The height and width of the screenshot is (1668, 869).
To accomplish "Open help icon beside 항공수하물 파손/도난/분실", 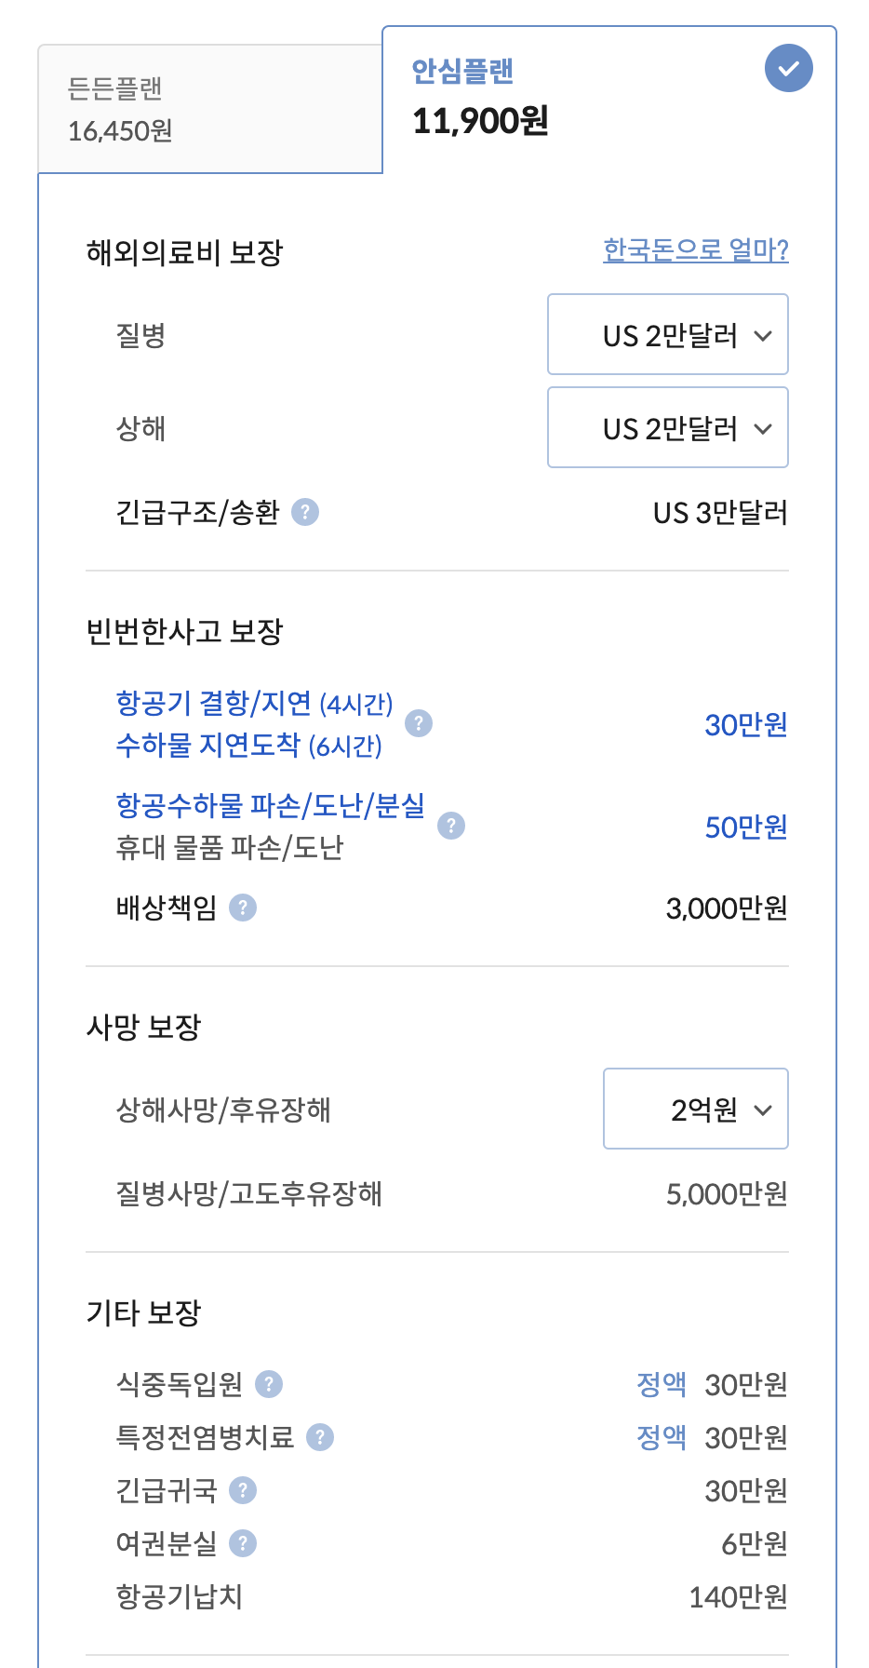I will [x=451, y=826].
